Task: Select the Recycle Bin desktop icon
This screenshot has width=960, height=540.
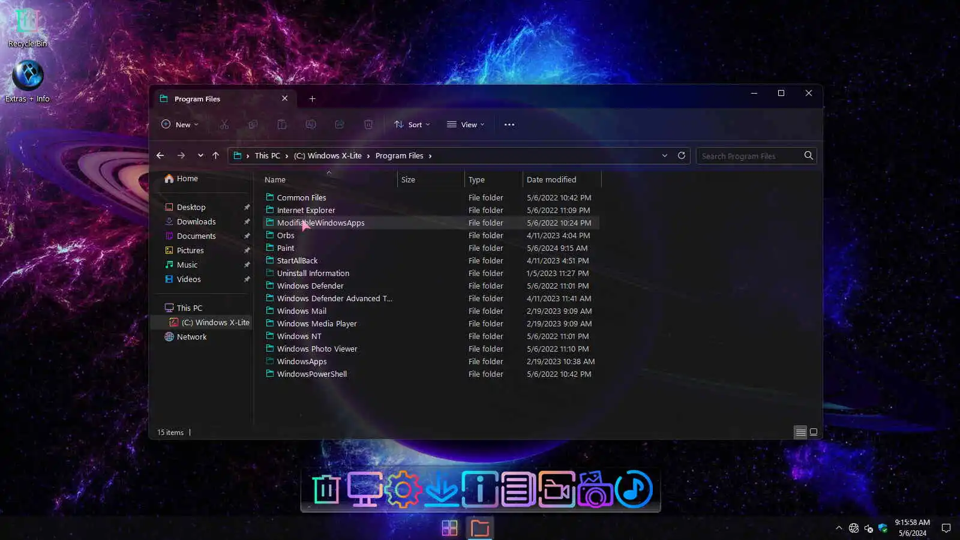Action: pos(28,28)
